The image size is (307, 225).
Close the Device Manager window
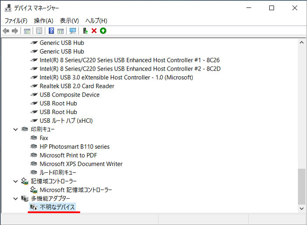click(x=295, y=8)
